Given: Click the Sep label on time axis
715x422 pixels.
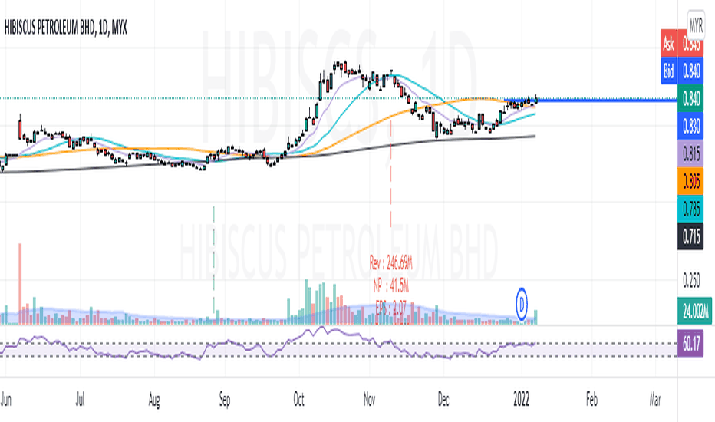Looking at the screenshot, I should [225, 400].
